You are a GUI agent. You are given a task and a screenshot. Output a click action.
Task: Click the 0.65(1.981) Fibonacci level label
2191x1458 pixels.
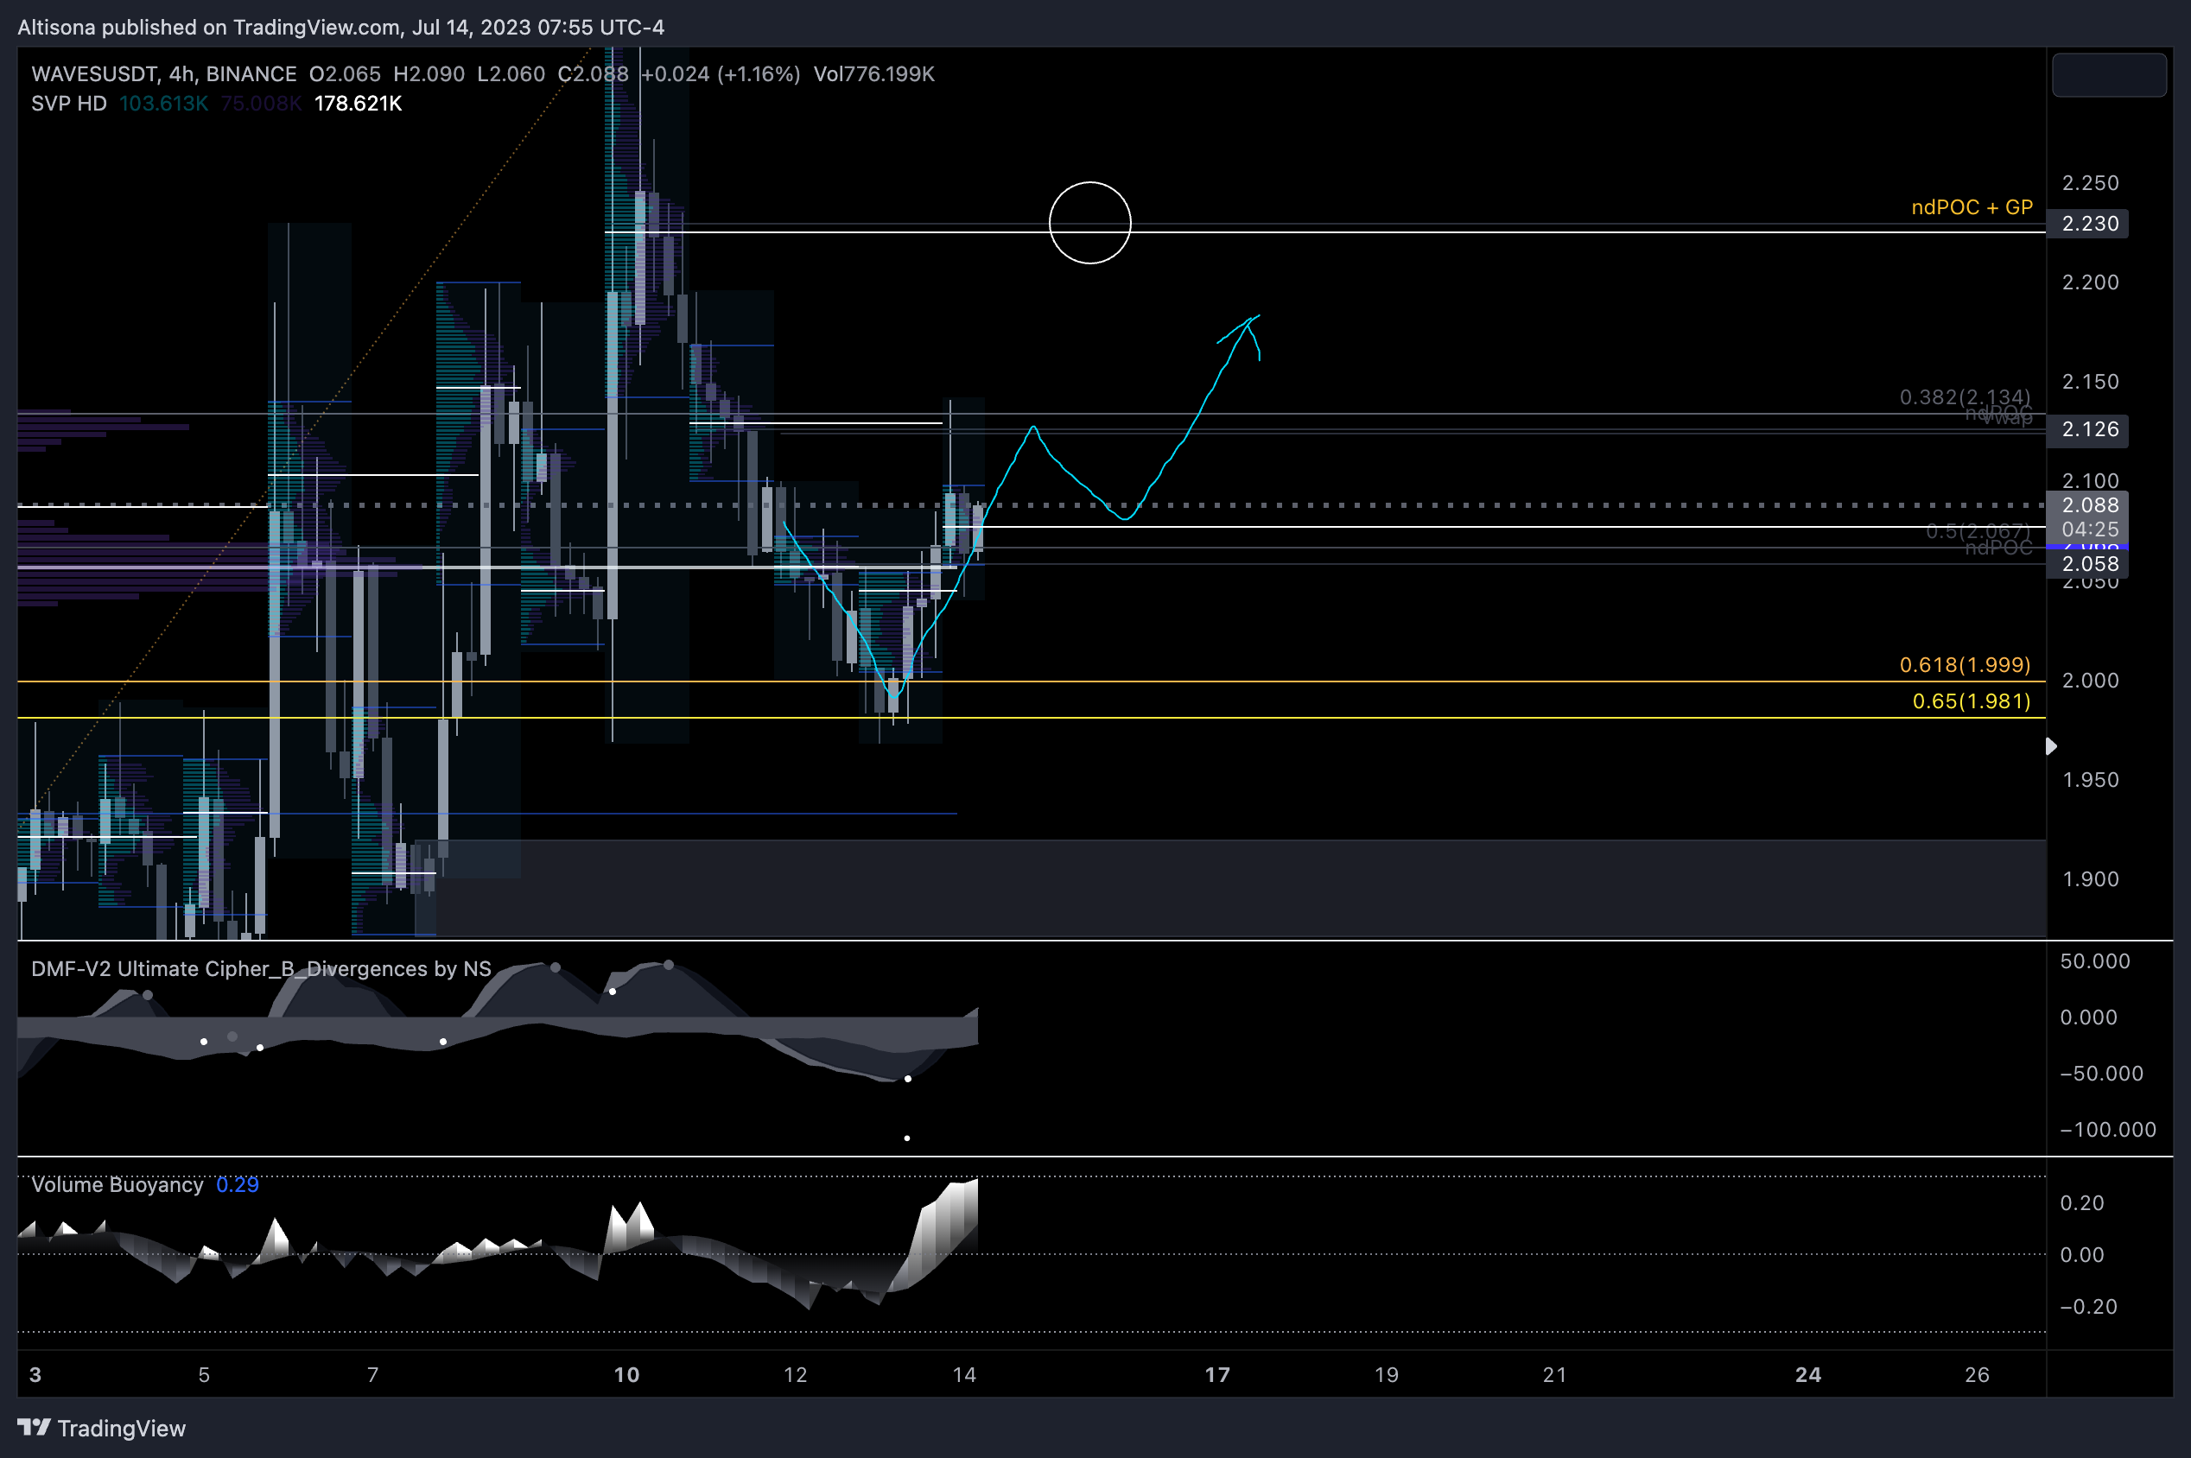point(1972,701)
